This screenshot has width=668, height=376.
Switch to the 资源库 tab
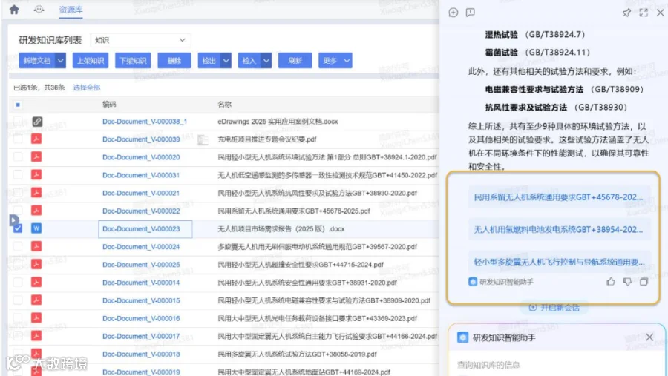pyautogui.click(x=71, y=10)
